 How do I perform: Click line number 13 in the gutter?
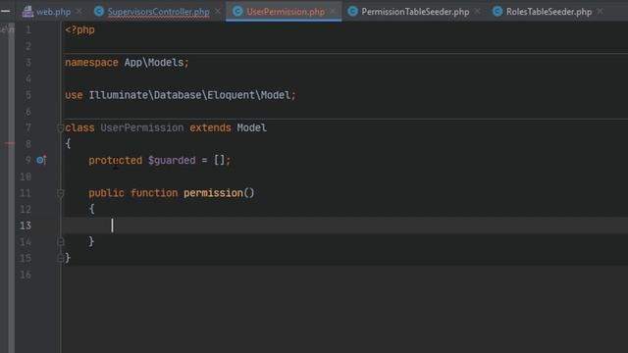(x=26, y=226)
